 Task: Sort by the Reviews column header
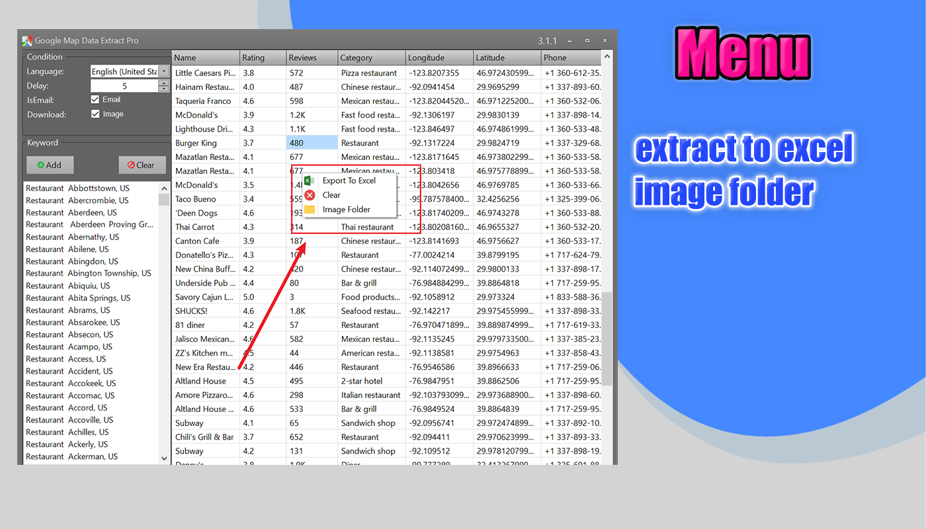pyautogui.click(x=312, y=58)
